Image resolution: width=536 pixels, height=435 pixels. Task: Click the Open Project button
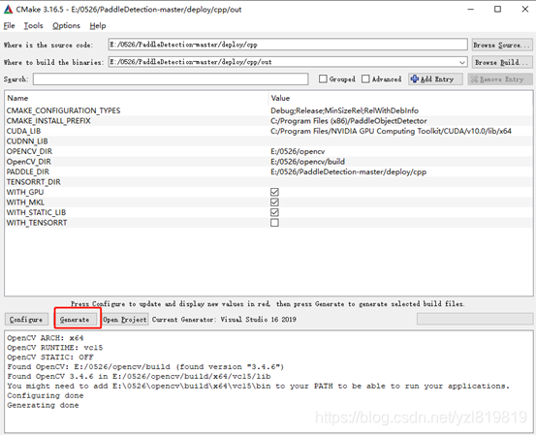pos(125,320)
